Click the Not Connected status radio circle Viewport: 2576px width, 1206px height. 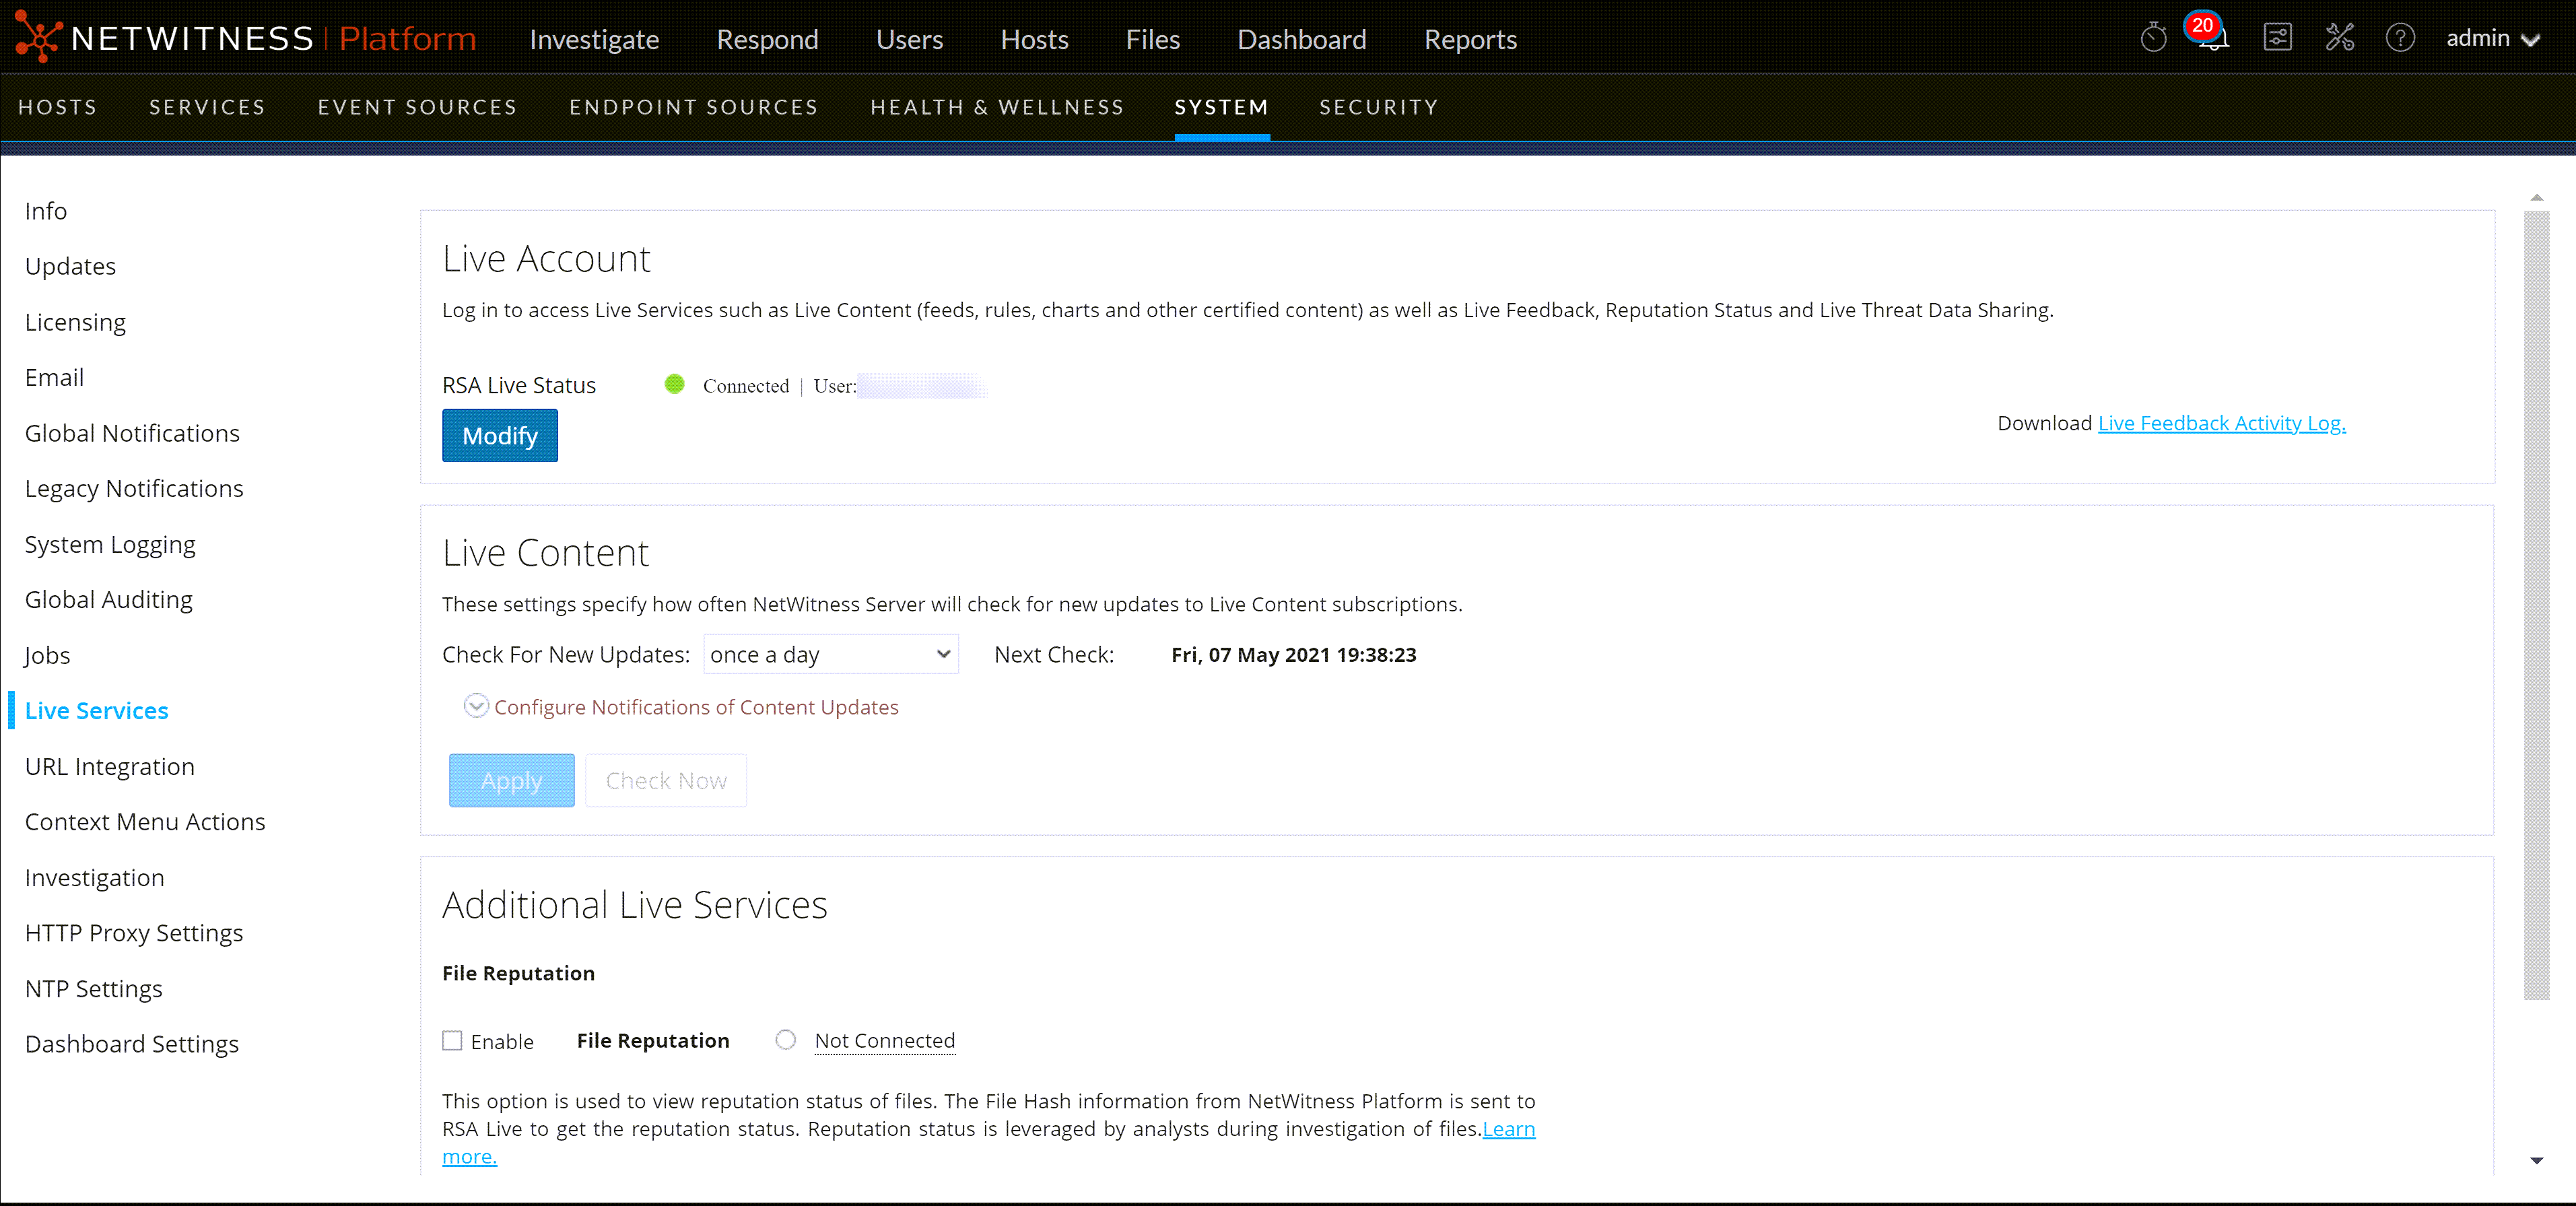786,1040
